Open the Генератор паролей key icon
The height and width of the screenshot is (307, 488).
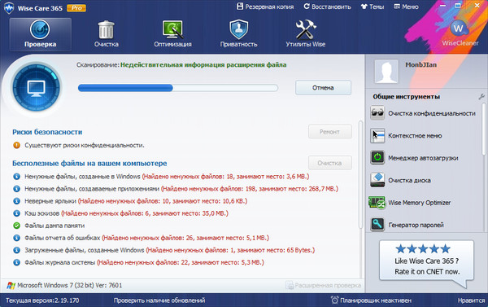coord(377,225)
